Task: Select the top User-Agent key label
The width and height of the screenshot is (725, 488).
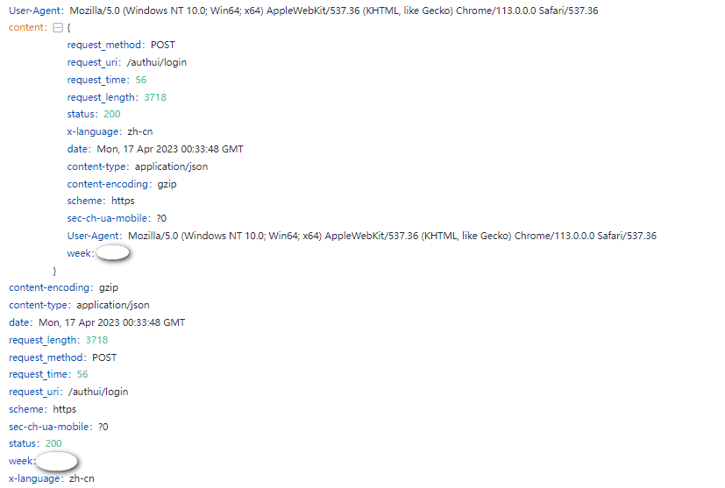Action: [x=36, y=11]
